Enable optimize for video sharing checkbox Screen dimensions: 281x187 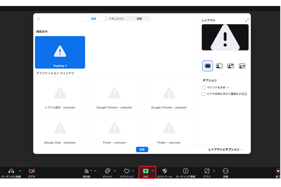[x=204, y=94]
